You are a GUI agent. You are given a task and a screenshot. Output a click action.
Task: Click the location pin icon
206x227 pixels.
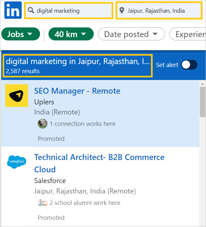pyautogui.click(x=122, y=10)
